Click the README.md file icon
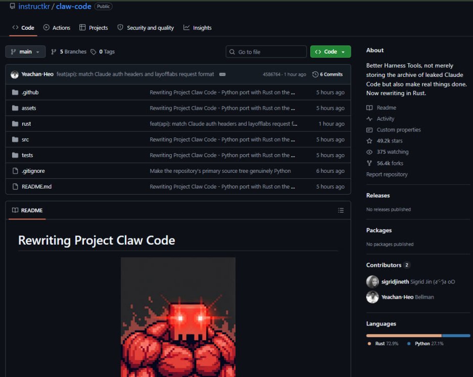This screenshot has width=473, height=377. (x=15, y=186)
